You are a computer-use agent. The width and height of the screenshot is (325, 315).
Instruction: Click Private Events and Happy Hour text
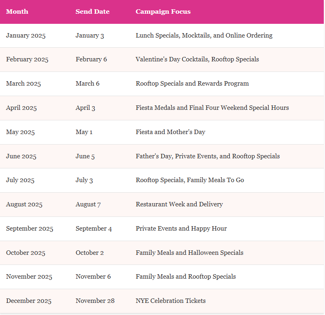coord(181,229)
